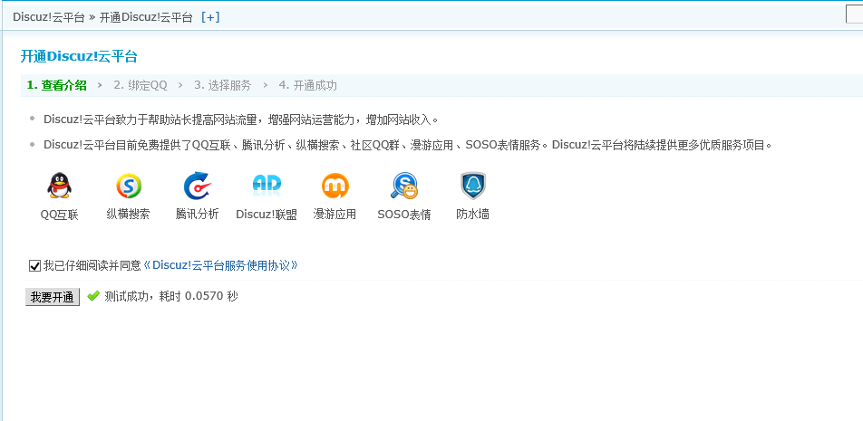Click the 我已仔细阅读并同意 label text
Screen dimensions: 863x421
coord(92,265)
